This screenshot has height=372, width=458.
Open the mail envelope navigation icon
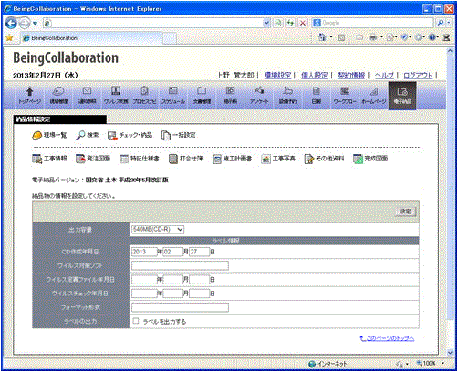(x=87, y=96)
